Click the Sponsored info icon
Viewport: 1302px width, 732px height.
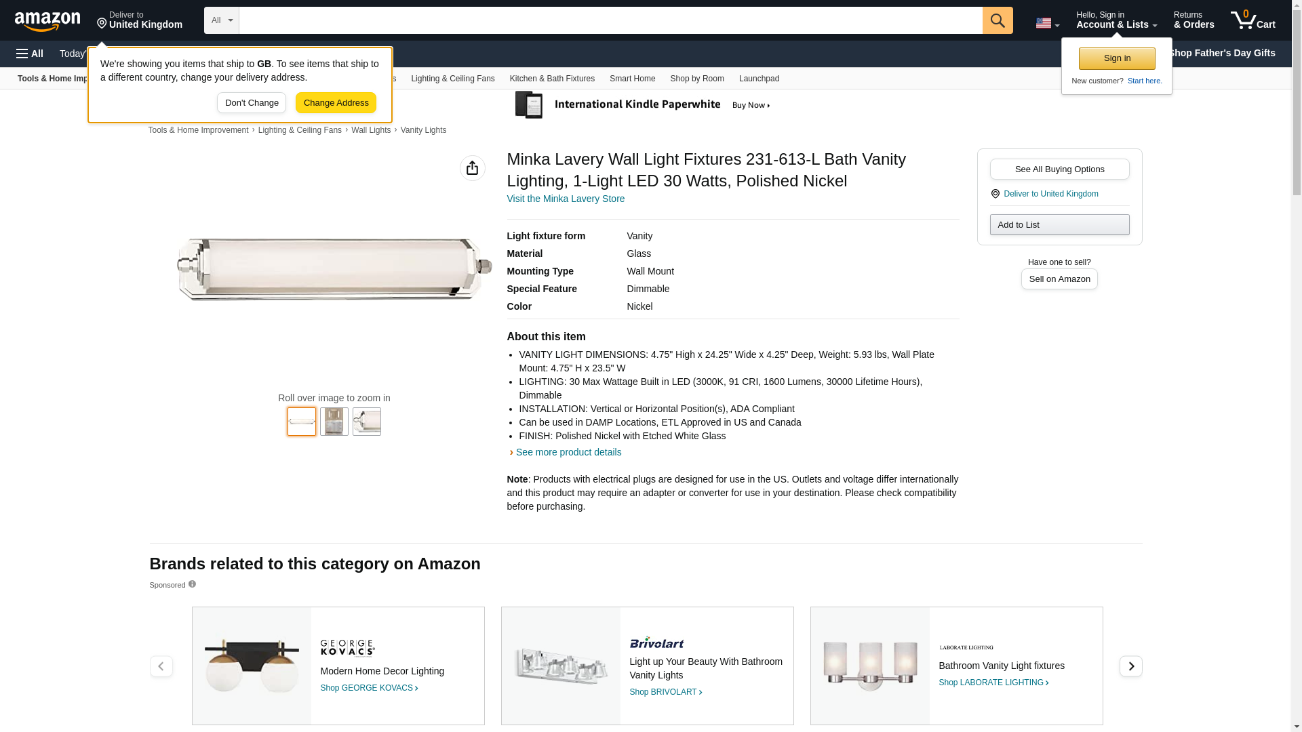tap(192, 584)
